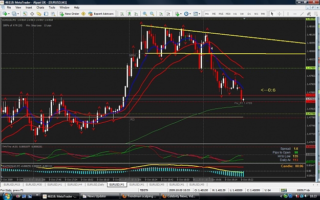Screen dimensions: 320x200
Task: Expand the Profiles dropdown arrow
Action: [x=18, y=14]
